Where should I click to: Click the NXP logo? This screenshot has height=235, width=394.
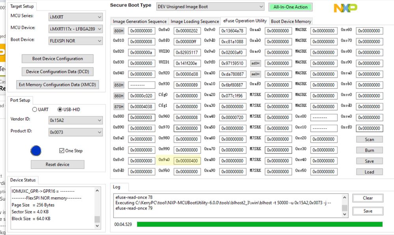point(345,8)
